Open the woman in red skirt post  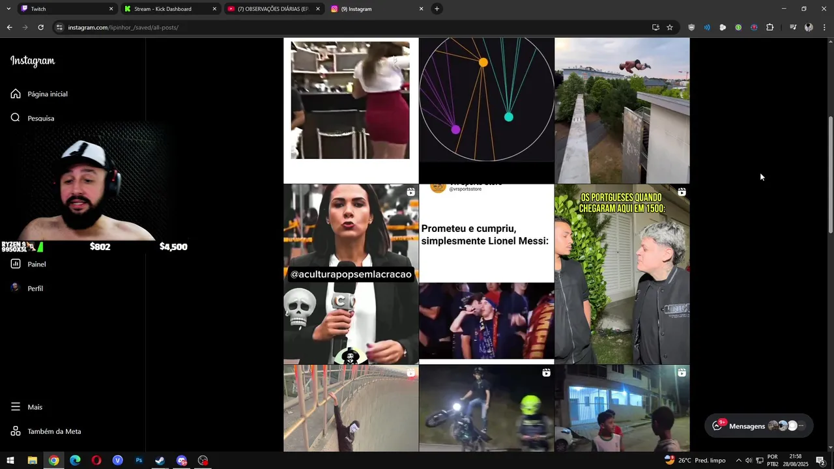point(351,110)
